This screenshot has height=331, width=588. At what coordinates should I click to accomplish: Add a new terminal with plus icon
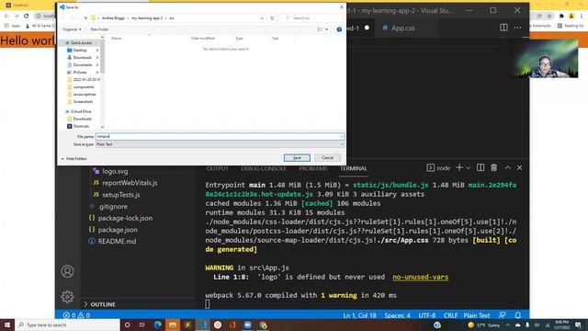click(459, 167)
